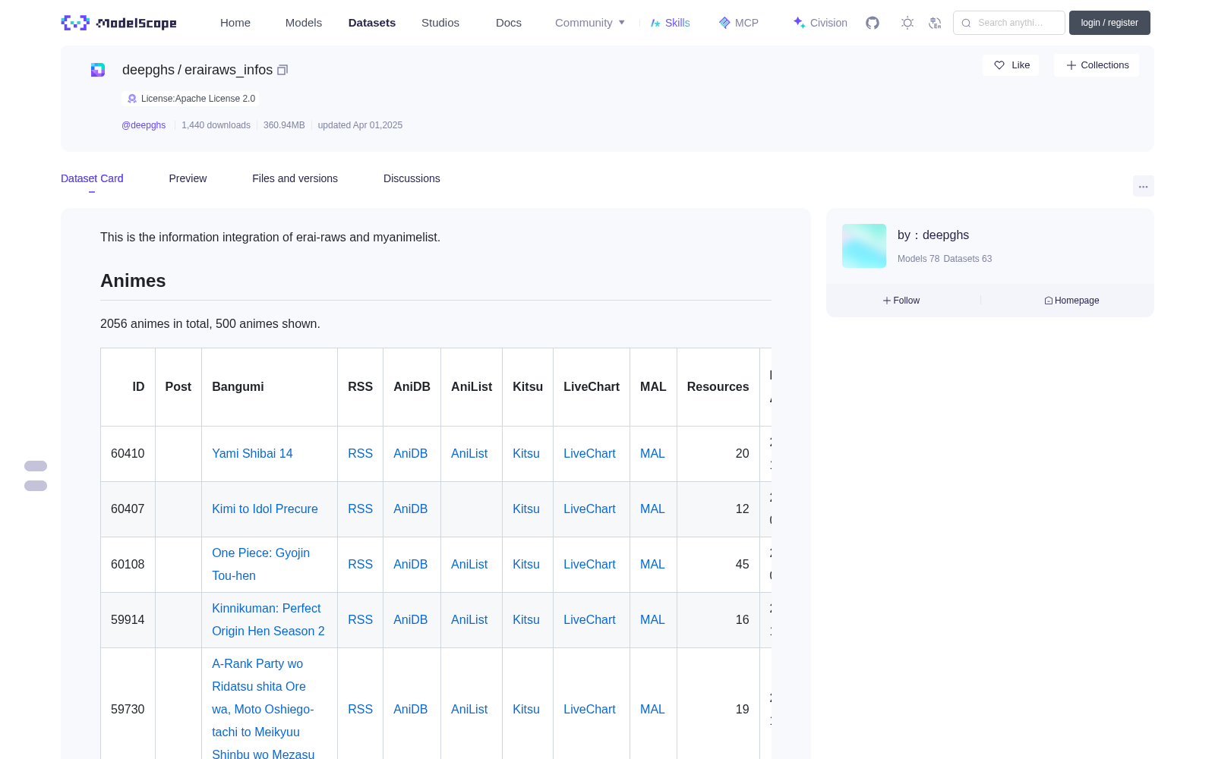The width and height of the screenshot is (1215, 759).
Task: Open LiveChart link in row 59730
Action: click(x=589, y=709)
